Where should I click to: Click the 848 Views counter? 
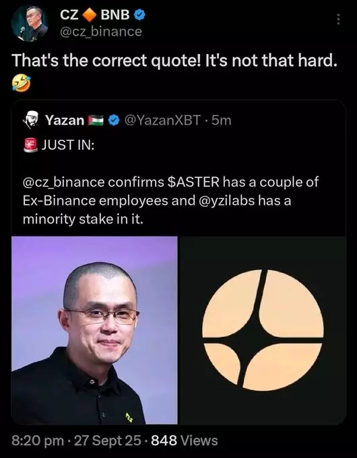[185, 440]
